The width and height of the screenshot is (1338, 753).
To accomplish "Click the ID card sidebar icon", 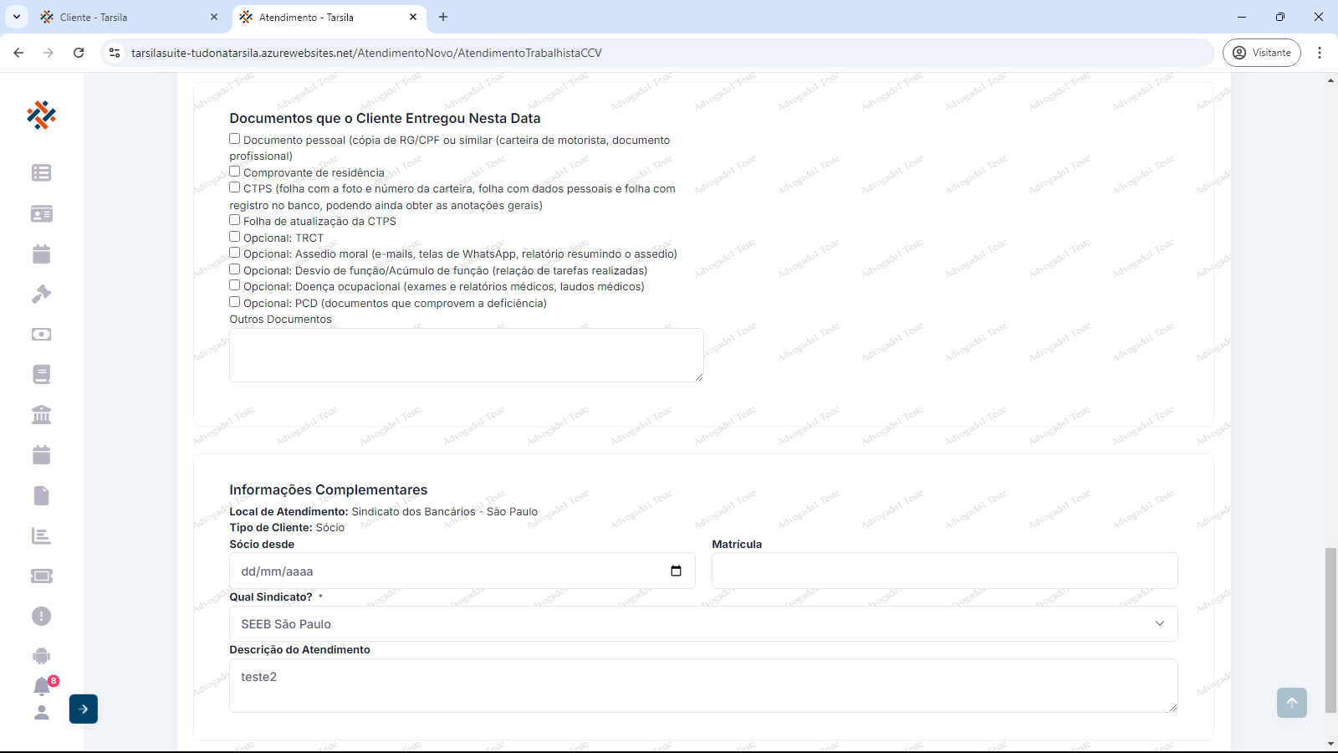I will point(41,213).
